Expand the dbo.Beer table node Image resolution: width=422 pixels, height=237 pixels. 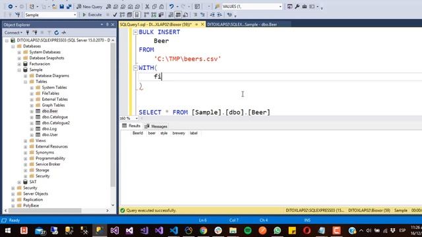pyautogui.click(x=32, y=111)
